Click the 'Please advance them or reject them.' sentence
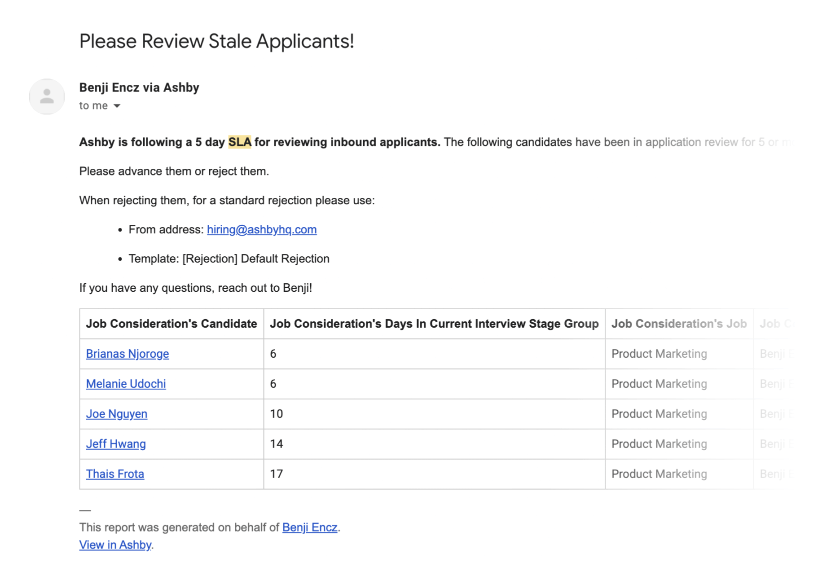This screenshot has width=840, height=581. click(x=174, y=171)
